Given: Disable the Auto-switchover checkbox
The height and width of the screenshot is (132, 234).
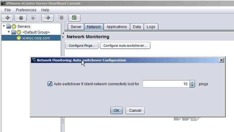Looking at the screenshot, I should click(x=50, y=84).
